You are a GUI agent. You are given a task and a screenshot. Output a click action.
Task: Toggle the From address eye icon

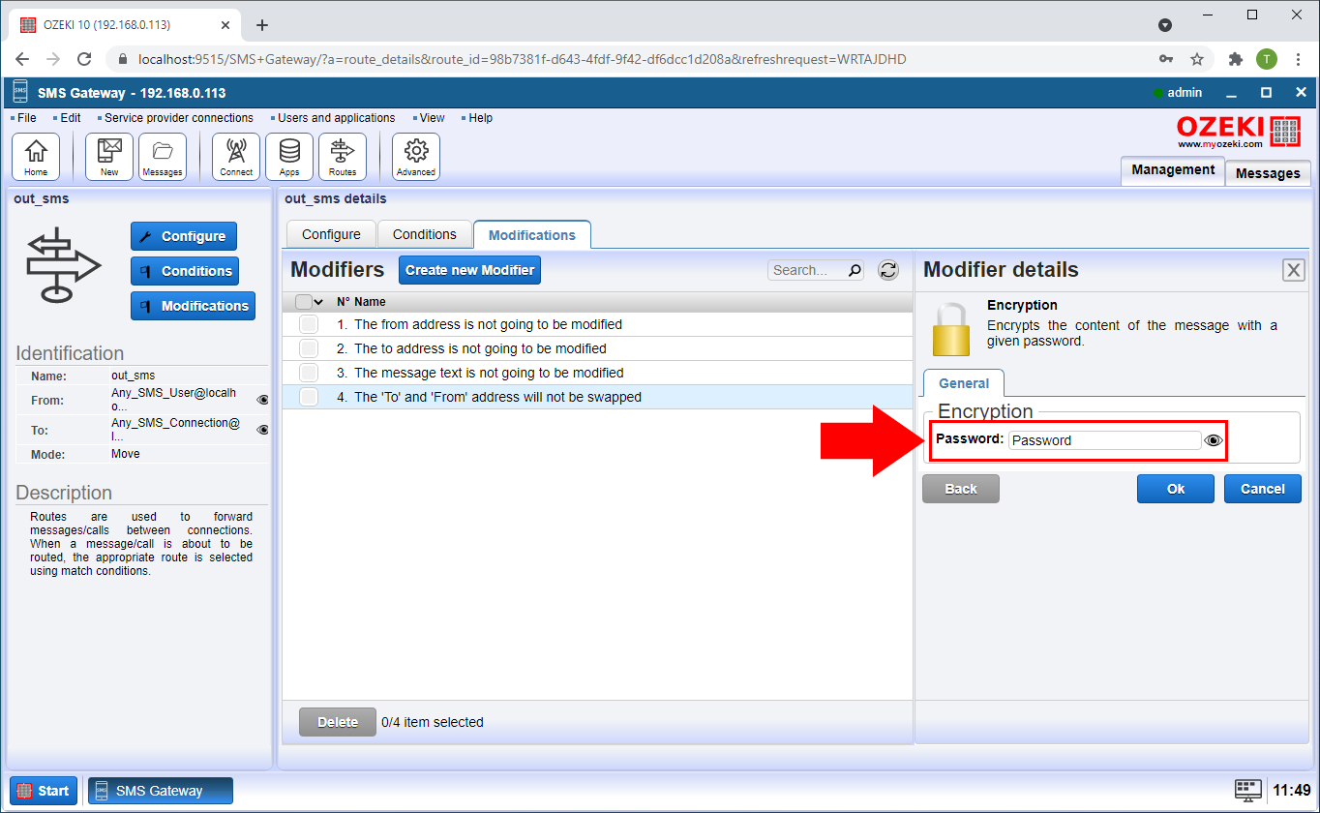(262, 400)
